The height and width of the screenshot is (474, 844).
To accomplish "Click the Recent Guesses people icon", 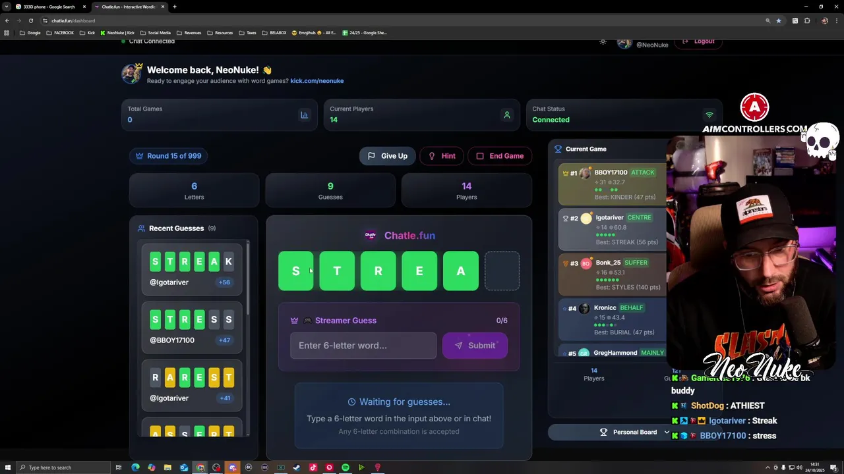I will [x=141, y=228].
